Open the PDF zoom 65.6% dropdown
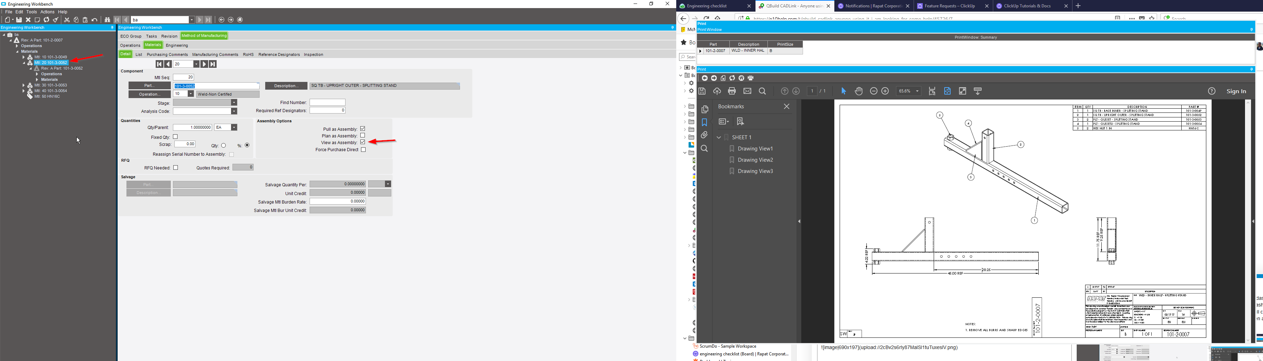 click(917, 91)
